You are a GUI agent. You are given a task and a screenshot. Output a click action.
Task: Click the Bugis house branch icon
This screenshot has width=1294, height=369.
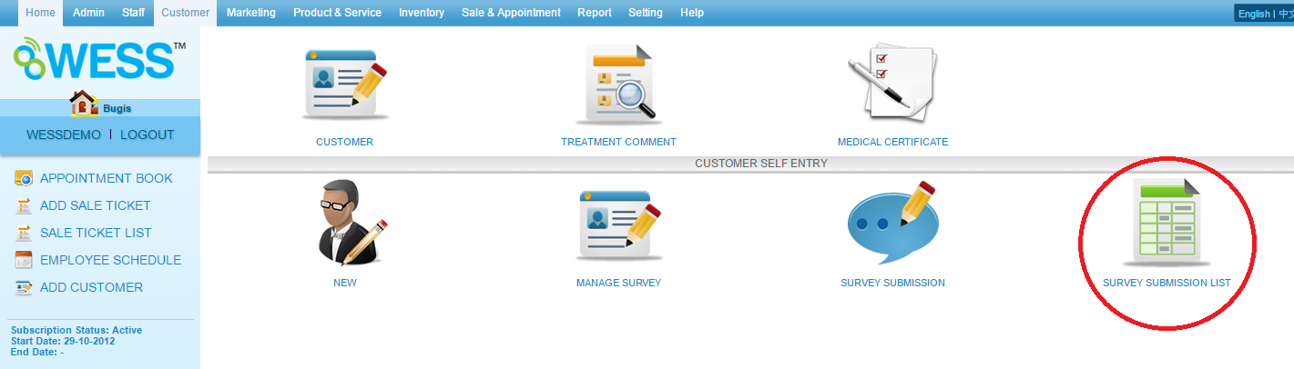[x=84, y=104]
